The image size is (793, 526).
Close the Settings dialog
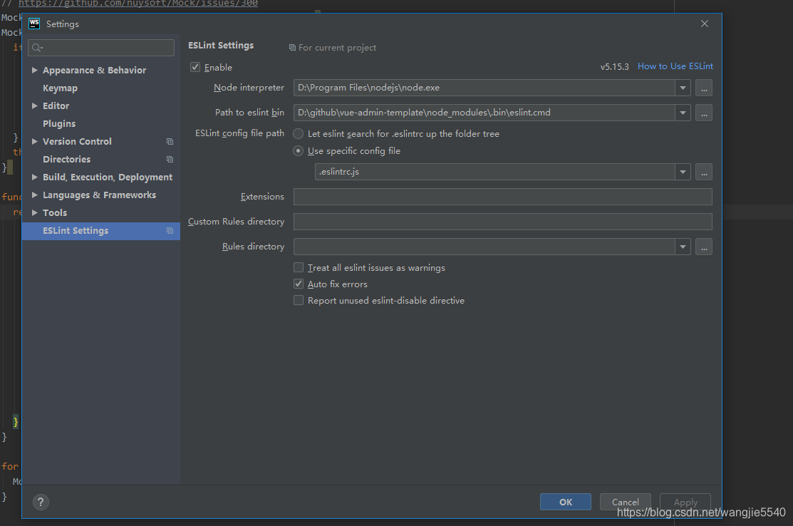pos(705,24)
